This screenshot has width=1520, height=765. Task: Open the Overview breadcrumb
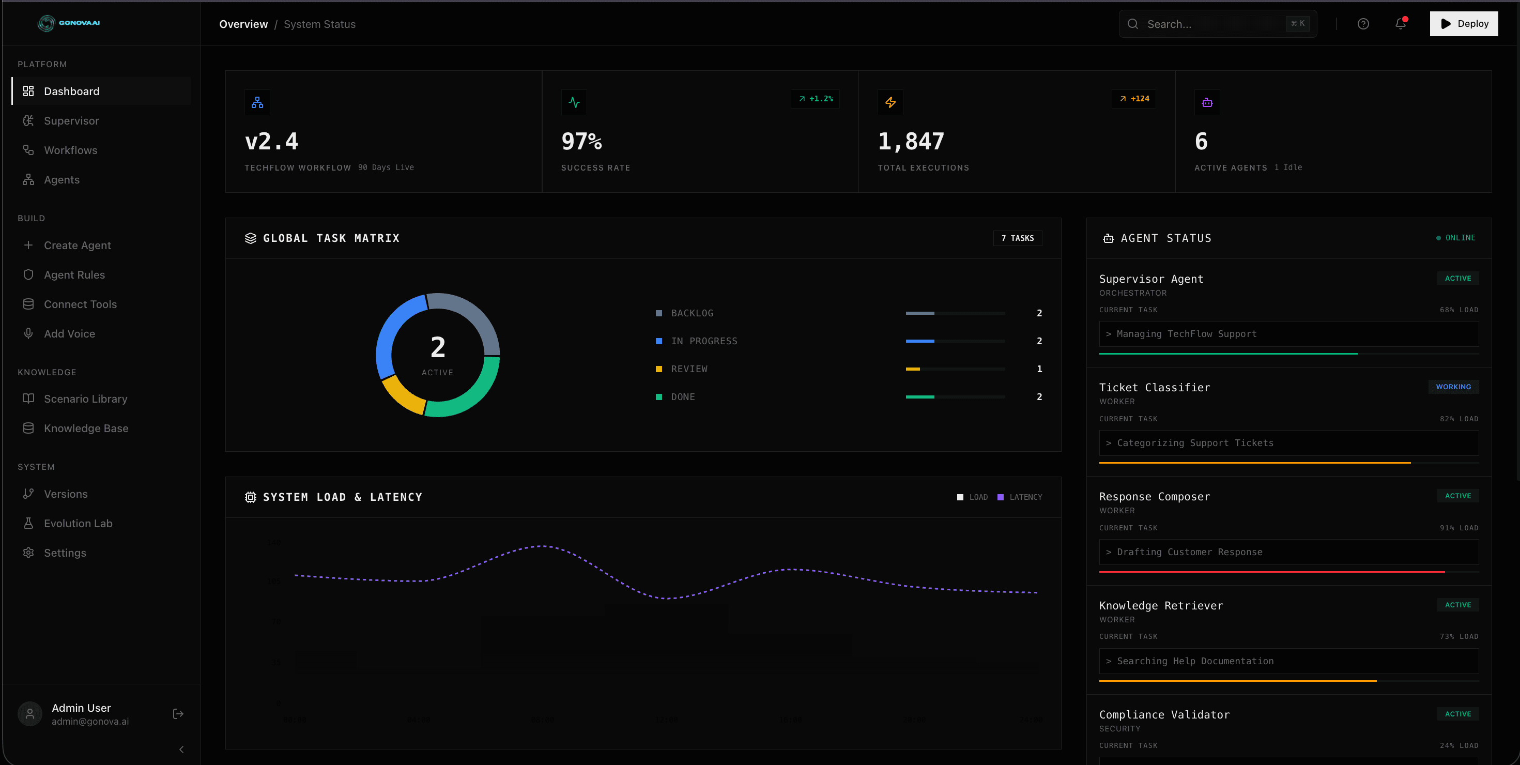click(243, 24)
